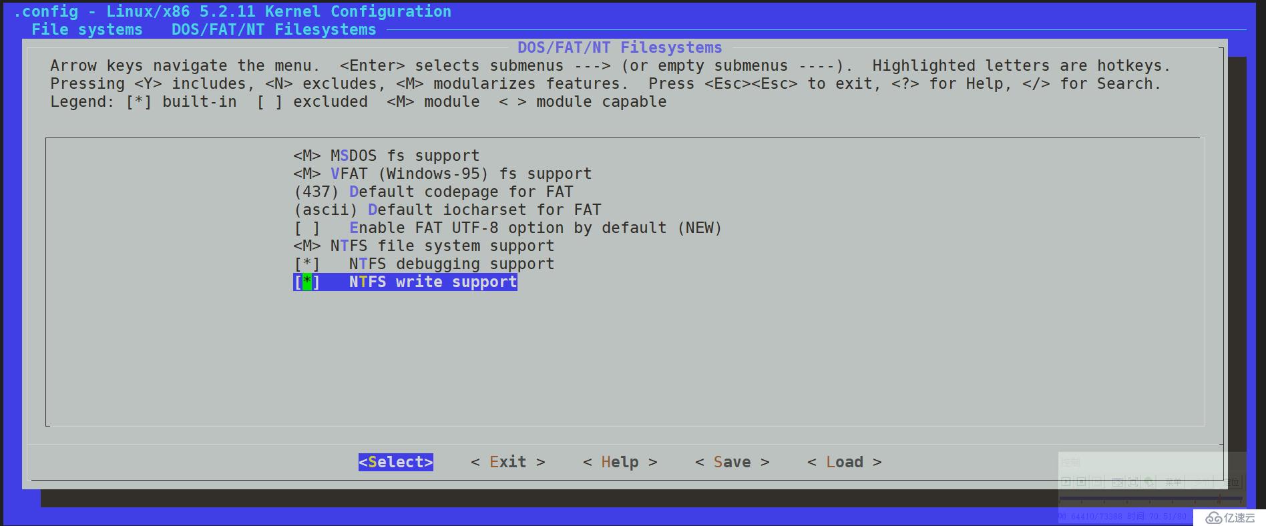The image size is (1266, 526).
Task: Toggle the MSDOS fs support module option
Action: [x=387, y=156]
